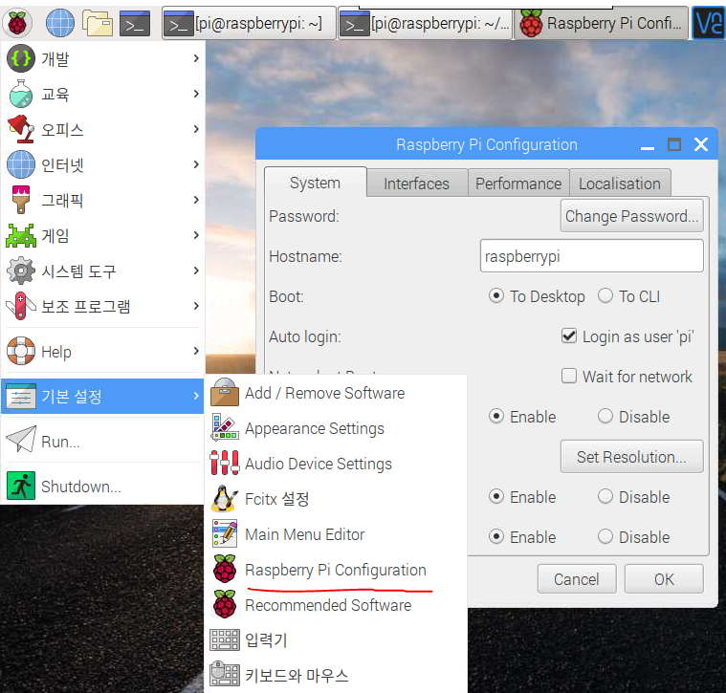Switch to Raspberry Pi Confi... taskbar window

[602, 23]
